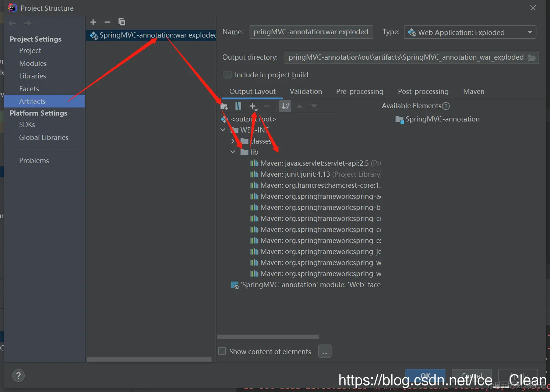Screen dimensions: 550x392
Task: Click the Cancel button
Action: pos(472,376)
